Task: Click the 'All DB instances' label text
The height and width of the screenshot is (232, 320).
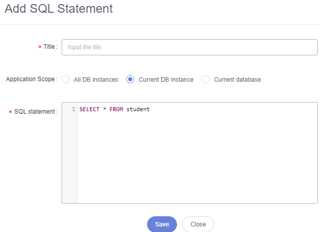Action: pos(96,79)
